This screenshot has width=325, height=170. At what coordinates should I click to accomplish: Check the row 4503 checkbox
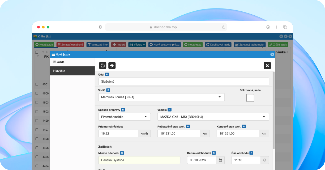[37, 102]
